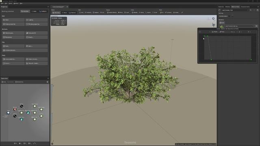The width and height of the screenshot is (260, 146).
Task: Open Documentation from Help section
Action: 13,59
